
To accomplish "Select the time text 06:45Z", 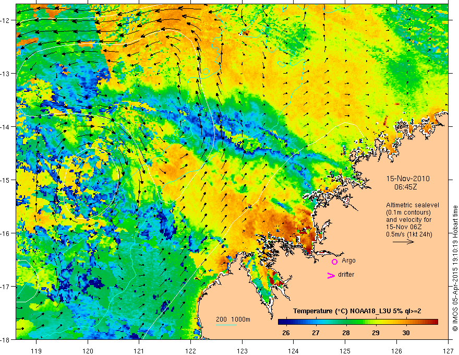I will click(405, 187).
